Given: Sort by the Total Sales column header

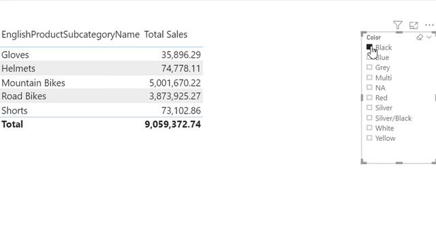Looking at the screenshot, I should click(166, 35).
